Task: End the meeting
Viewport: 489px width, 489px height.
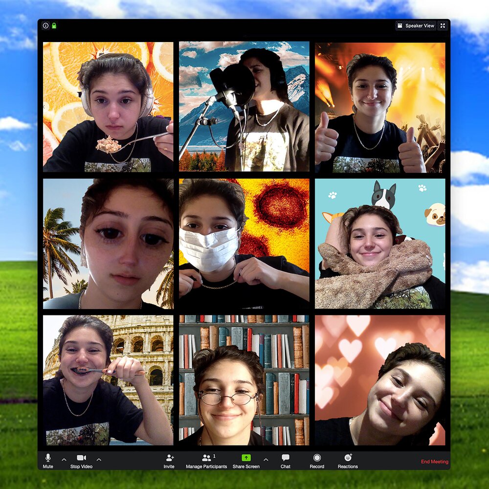Action: 434,461
